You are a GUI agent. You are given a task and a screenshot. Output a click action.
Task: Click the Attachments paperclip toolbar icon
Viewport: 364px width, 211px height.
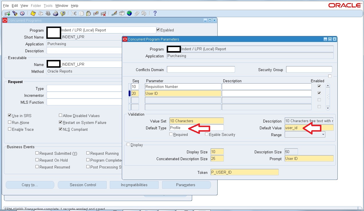pyautogui.click(x=136, y=13)
